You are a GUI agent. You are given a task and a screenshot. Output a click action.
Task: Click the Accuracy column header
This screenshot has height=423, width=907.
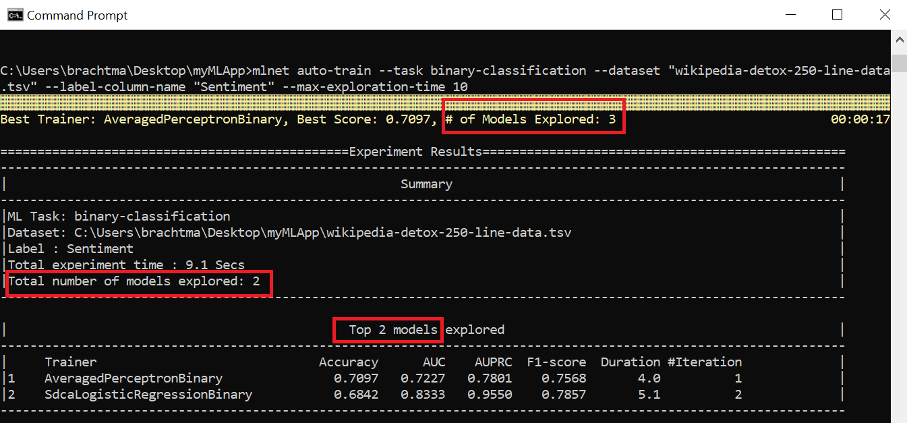(348, 362)
